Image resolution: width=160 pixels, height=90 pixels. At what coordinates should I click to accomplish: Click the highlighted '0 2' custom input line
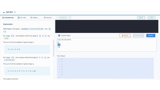59,45
